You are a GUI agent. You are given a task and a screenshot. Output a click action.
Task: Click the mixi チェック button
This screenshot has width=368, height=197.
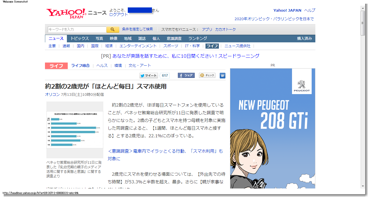click(x=207, y=75)
